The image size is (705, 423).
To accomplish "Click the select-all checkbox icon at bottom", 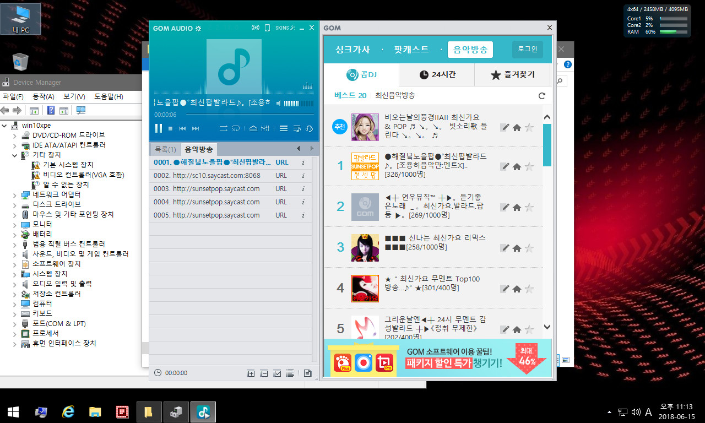I will tap(278, 373).
